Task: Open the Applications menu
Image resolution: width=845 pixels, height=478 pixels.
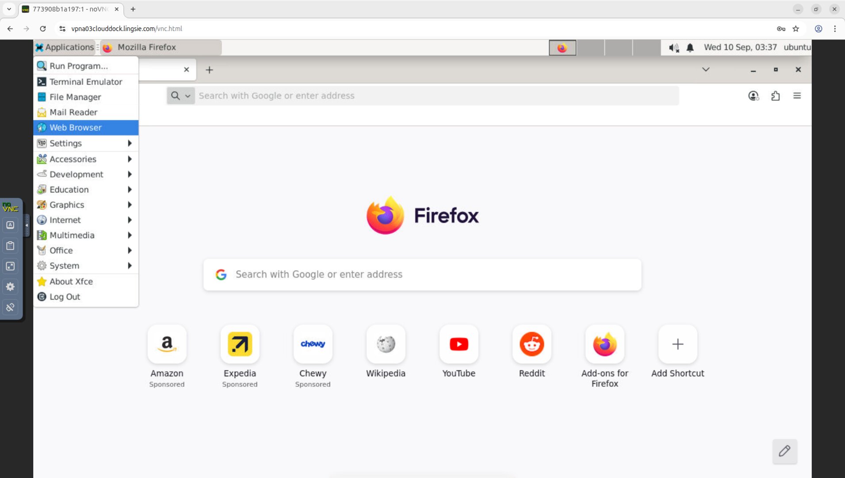Action: click(x=65, y=47)
